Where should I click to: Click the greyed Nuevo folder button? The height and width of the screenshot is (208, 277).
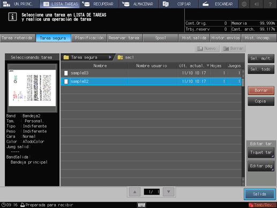(207, 48)
